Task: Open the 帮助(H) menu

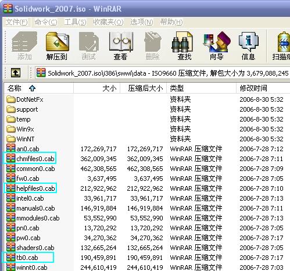Action: tap(171, 22)
